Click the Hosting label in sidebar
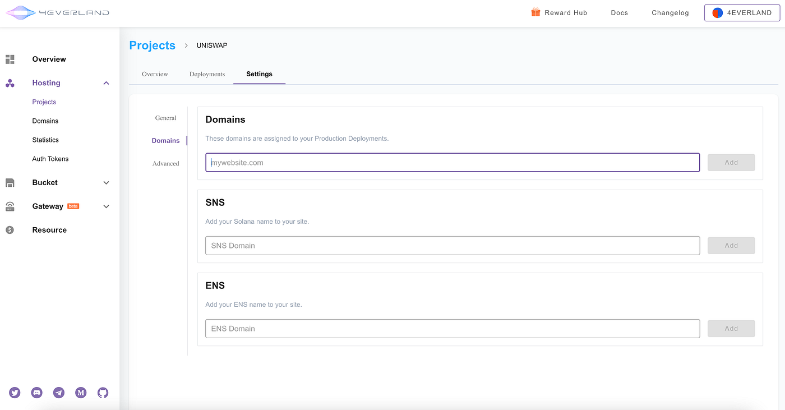The width and height of the screenshot is (785, 410). [46, 83]
